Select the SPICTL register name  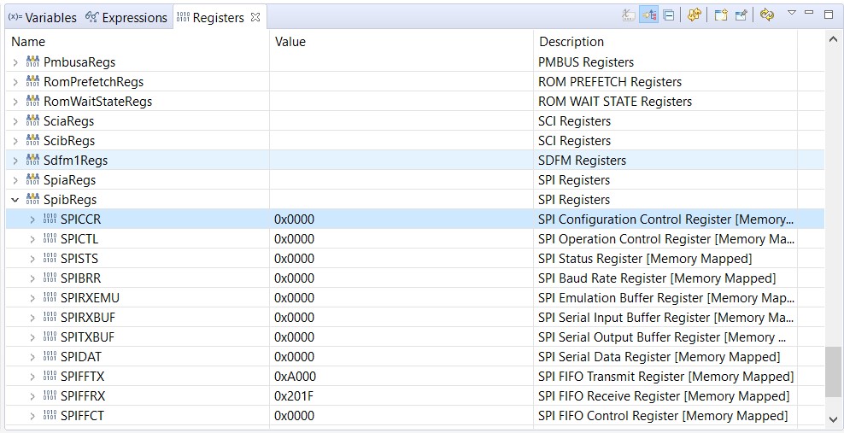coord(79,239)
